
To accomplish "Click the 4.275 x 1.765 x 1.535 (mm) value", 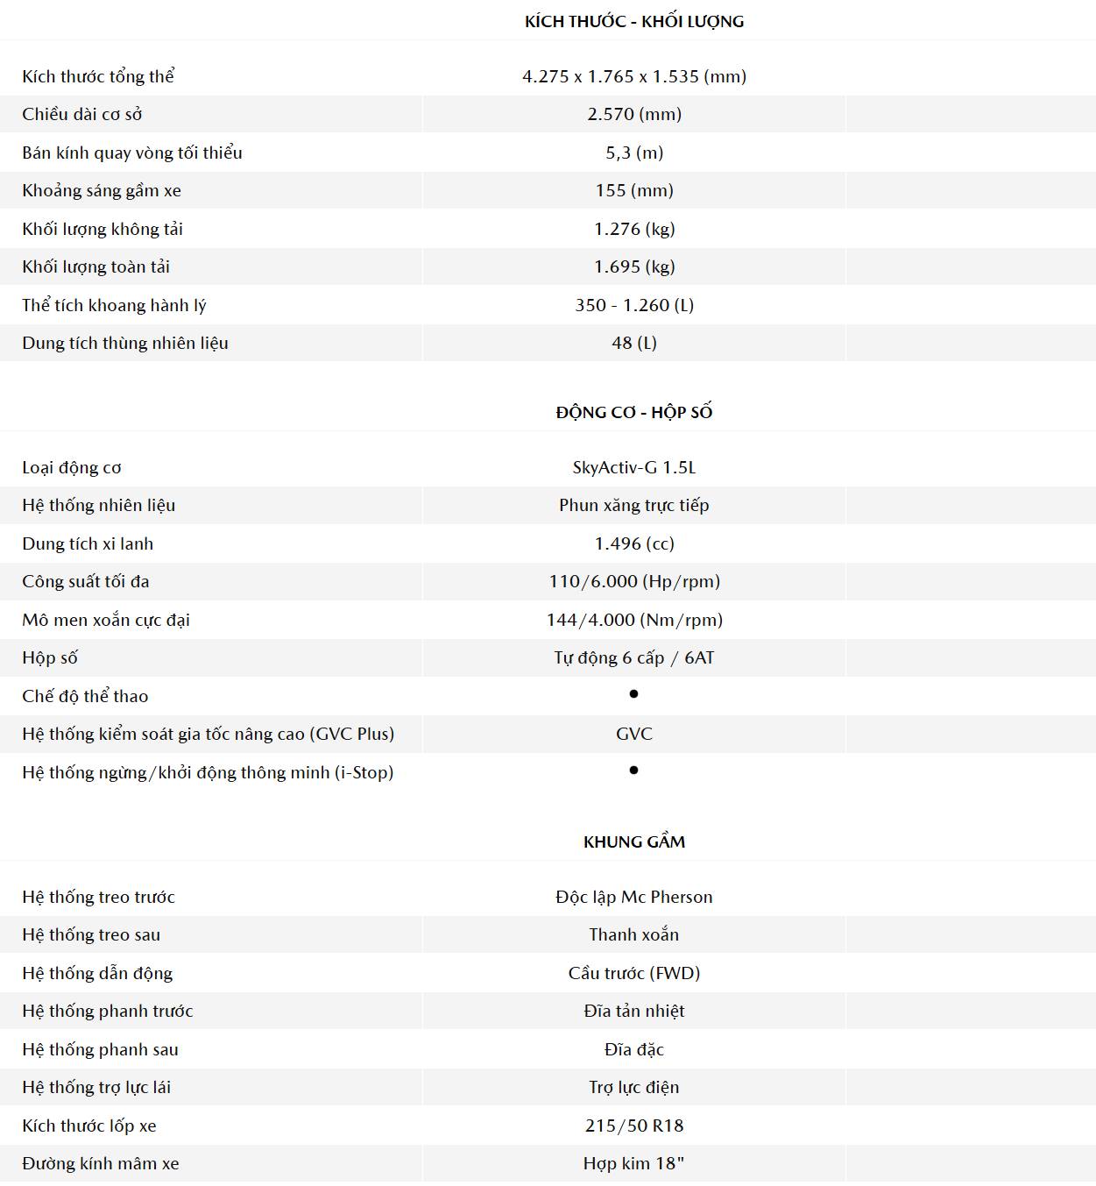I will click(634, 76).
